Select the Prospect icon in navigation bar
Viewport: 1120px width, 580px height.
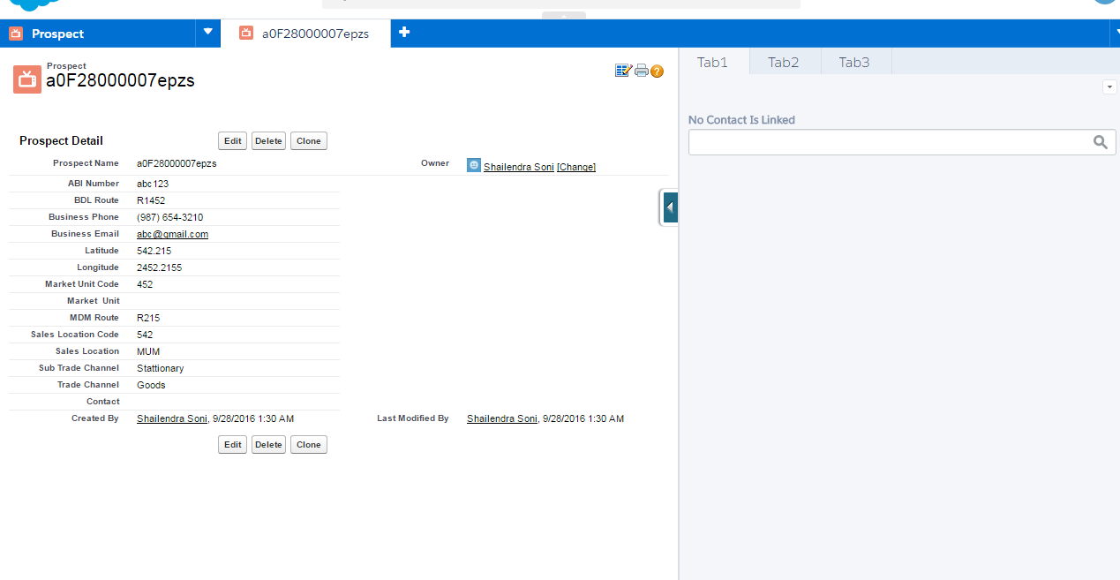tap(16, 34)
